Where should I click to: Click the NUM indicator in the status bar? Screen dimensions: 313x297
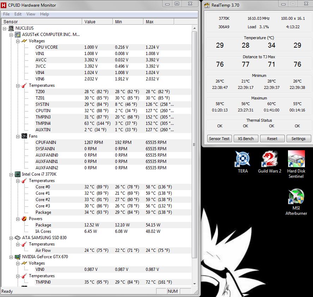pyautogui.click(x=173, y=291)
